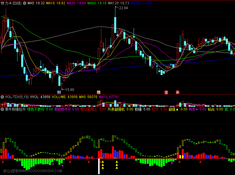Select the 转折●: 0.00 output

198,109
